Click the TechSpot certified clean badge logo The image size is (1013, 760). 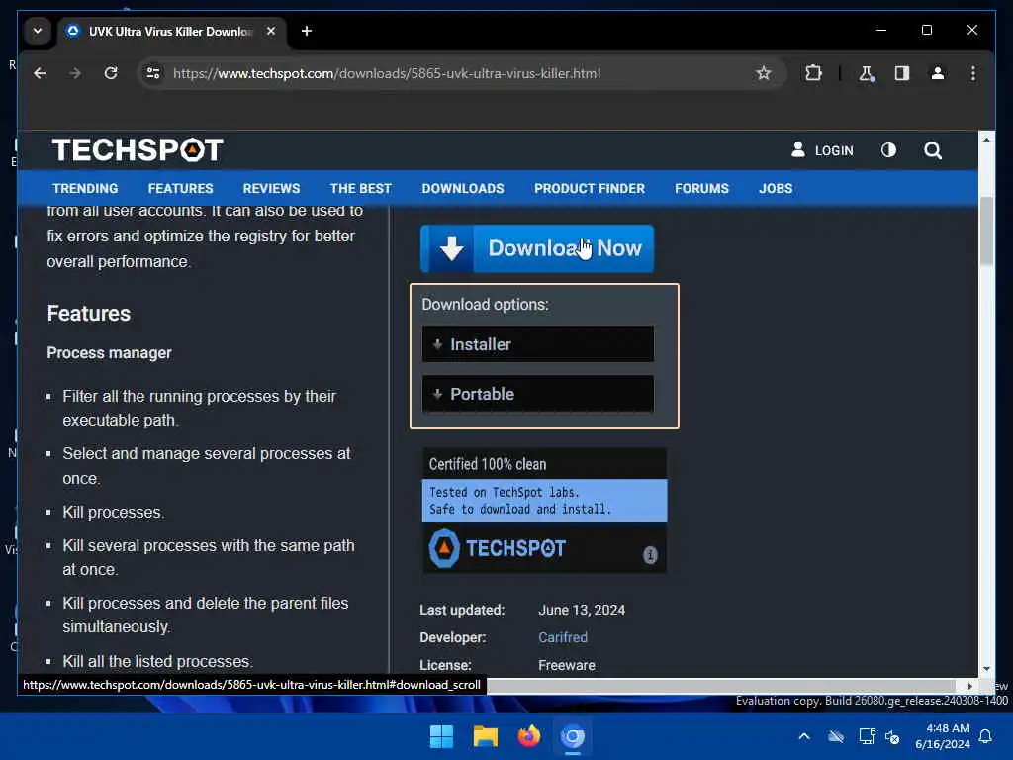pos(498,548)
